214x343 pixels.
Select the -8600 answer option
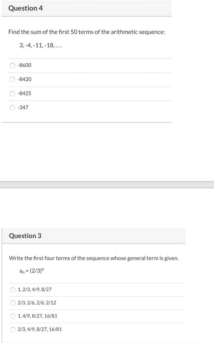12,65
